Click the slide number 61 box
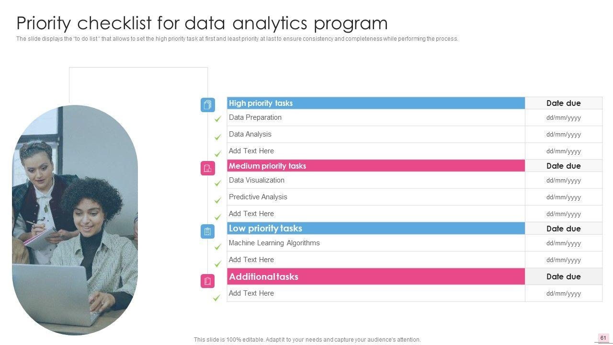The width and height of the screenshot is (613, 345). (603, 338)
